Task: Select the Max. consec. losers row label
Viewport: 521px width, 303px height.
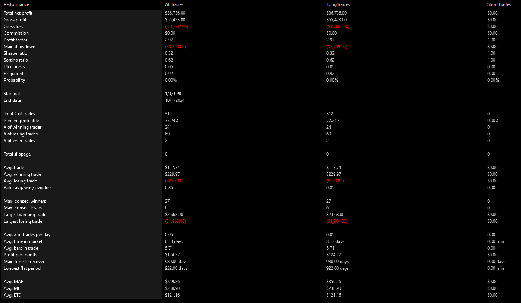Action: [x=23, y=208]
